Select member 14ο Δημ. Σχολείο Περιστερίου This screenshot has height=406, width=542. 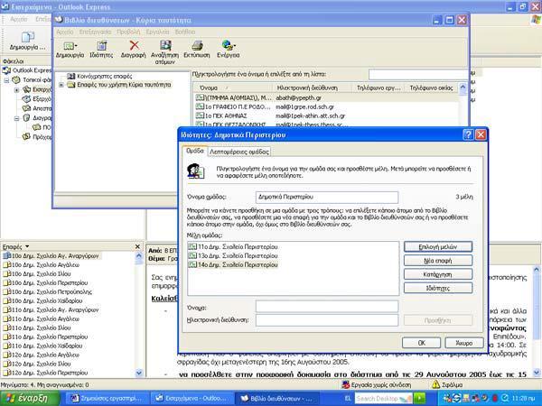pyautogui.click(x=233, y=264)
